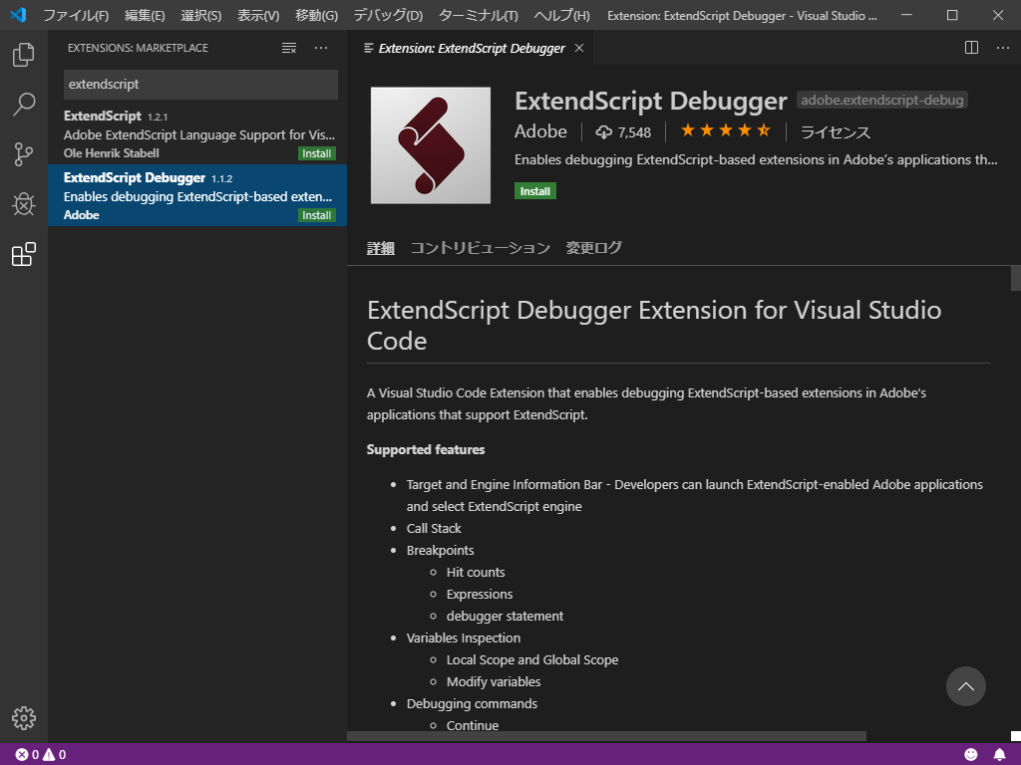Viewport: 1021px width, 765px height.
Task: Open the Search view icon
Action: pyautogui.click(x=24, y=105)
